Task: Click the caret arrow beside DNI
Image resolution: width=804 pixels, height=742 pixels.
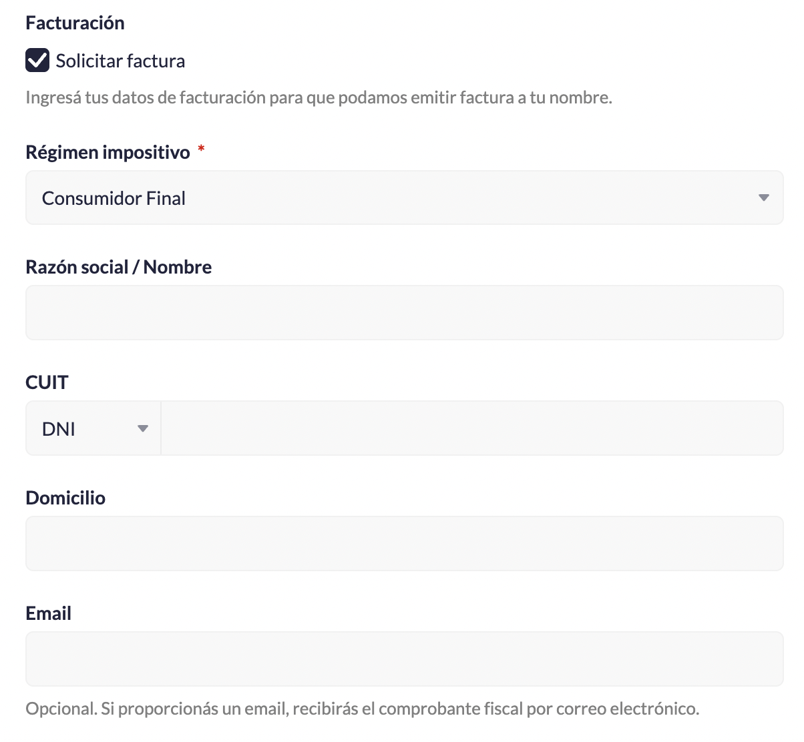Action: pyautogui.click(x=142, y=428)
